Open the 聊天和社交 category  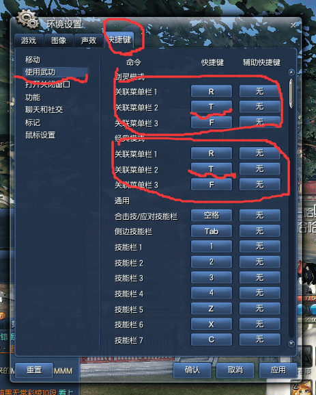[44, 110]
